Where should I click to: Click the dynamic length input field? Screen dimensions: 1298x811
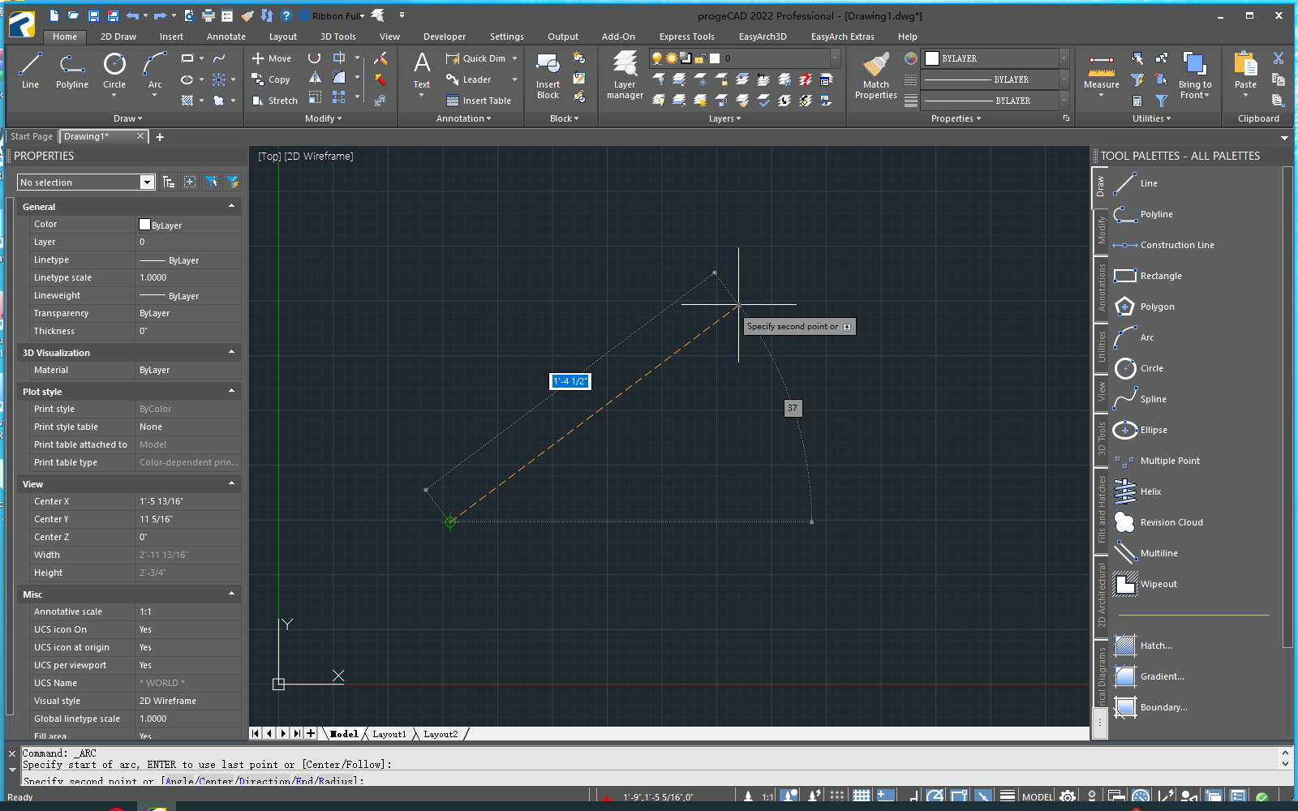569,381
